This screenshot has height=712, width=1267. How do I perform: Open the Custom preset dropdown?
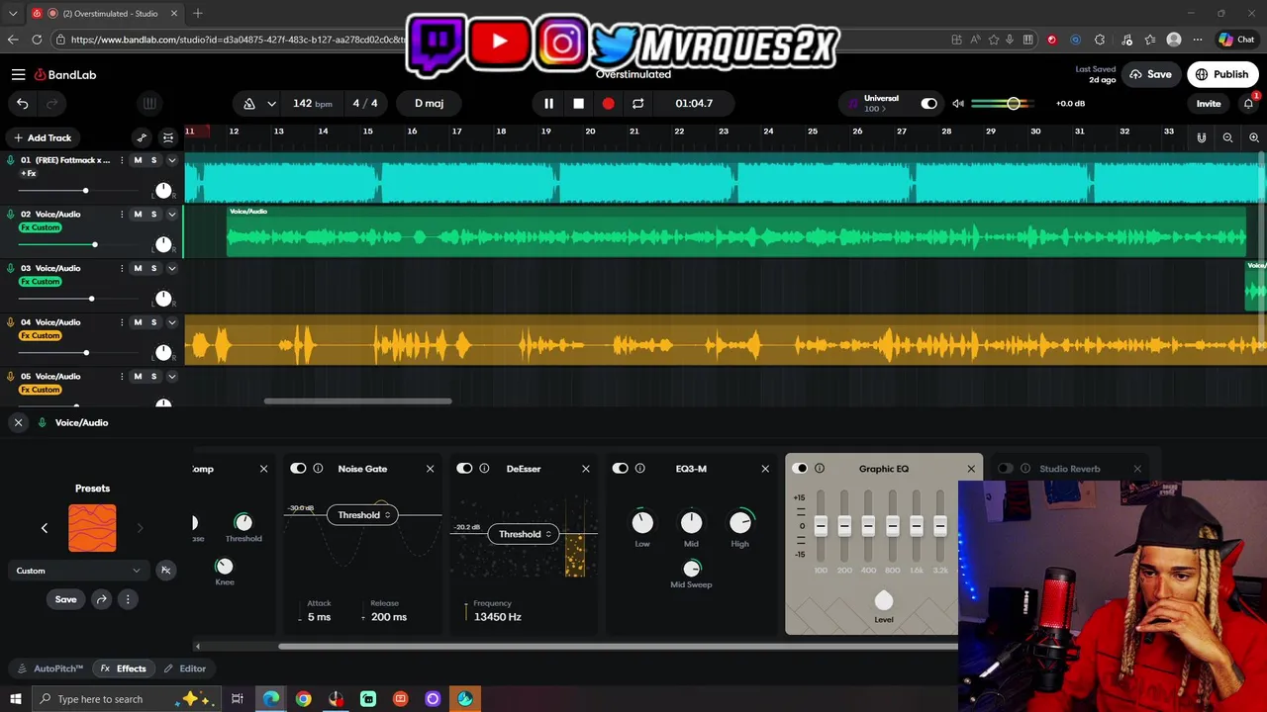click(78, 571)
